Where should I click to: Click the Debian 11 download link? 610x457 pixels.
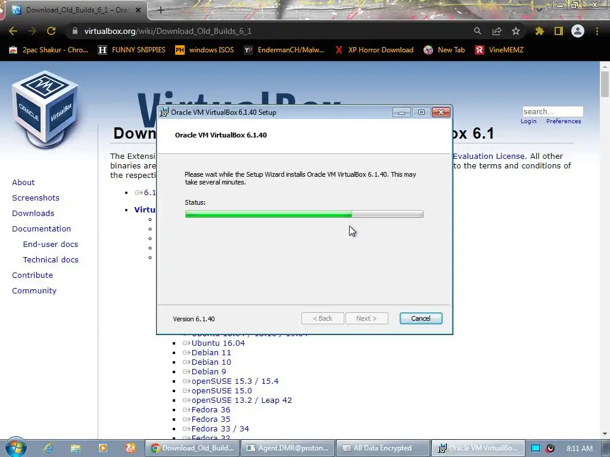pos(211,352)
